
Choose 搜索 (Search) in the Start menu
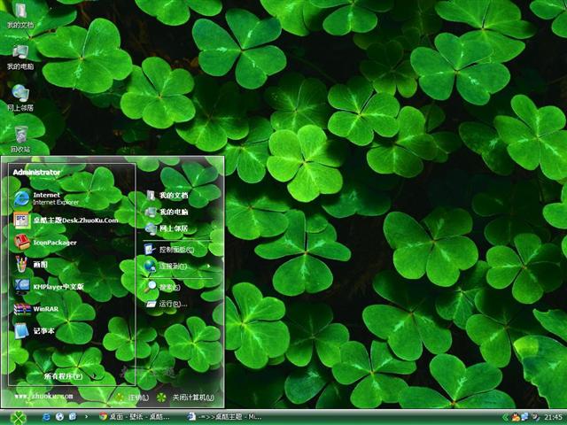point(168,287)
